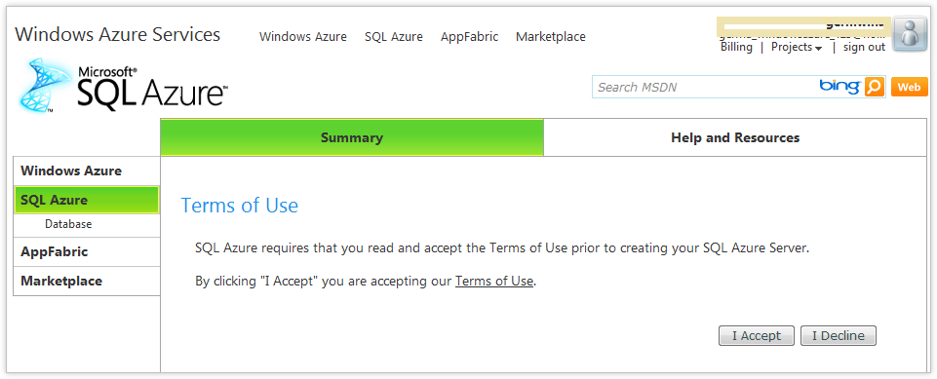Screen dimensions: 937x379
Task: Click the Terms of Use heading
Action: click(240, 206)
